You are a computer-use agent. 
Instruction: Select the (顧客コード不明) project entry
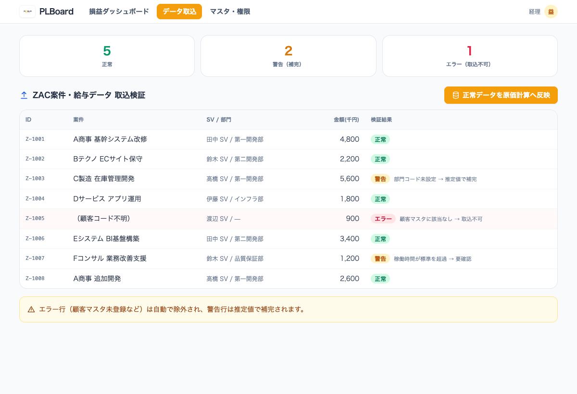click(103, 219)
